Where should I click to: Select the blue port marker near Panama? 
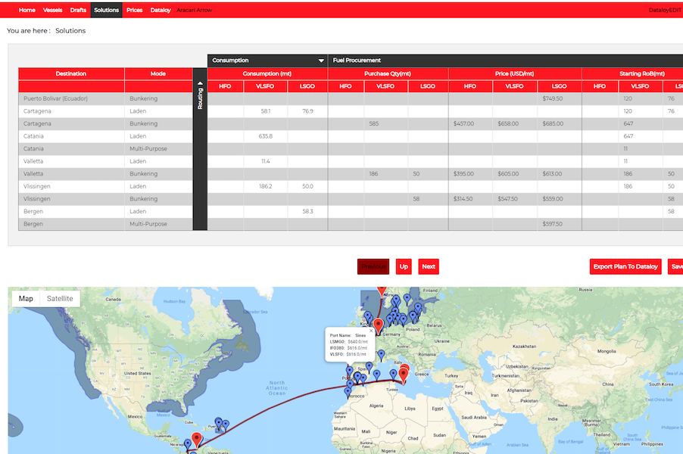pos(188,444)
